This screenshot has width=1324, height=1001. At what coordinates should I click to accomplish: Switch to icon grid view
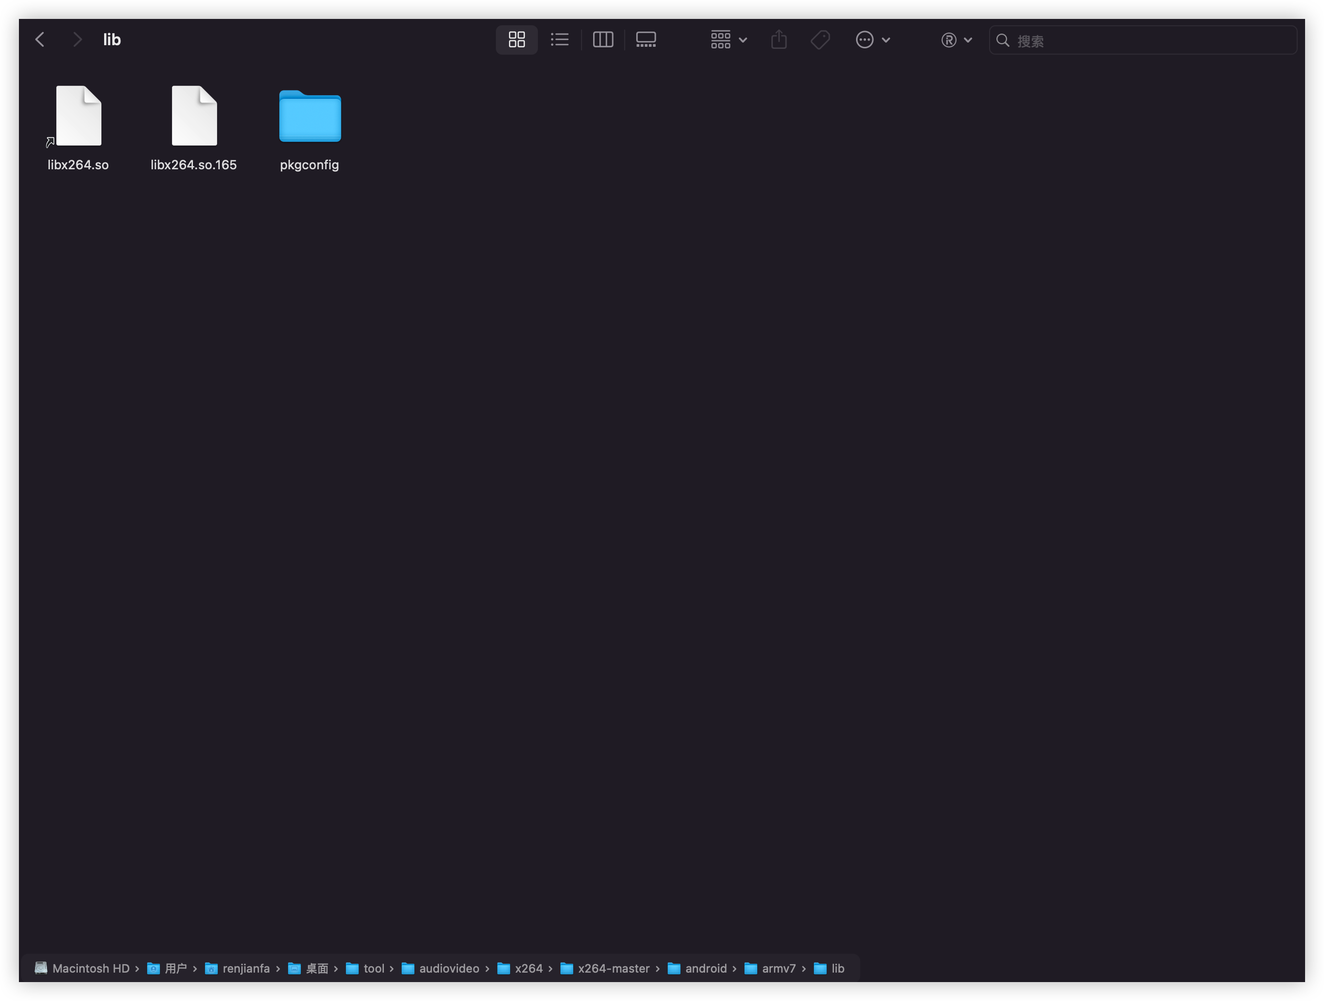click(516, 40)
